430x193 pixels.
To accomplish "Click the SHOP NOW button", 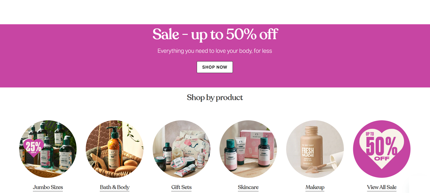I will click(215, 67).
